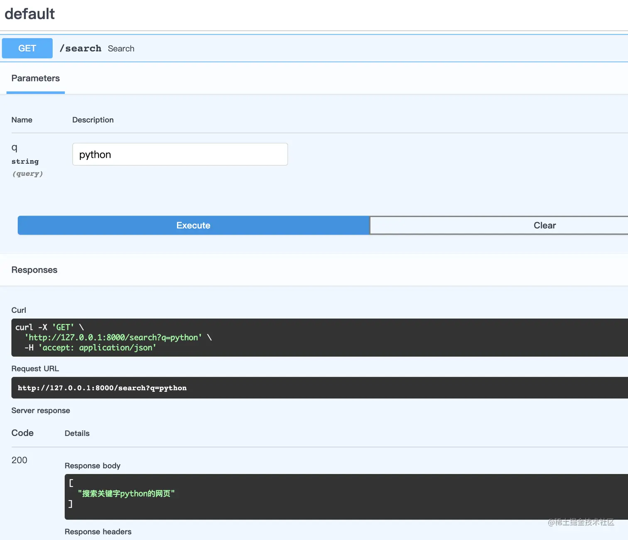Click the Response body label

point(93,466)
